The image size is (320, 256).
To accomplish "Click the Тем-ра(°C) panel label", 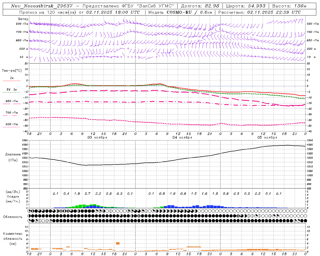I will coord(12,70).
